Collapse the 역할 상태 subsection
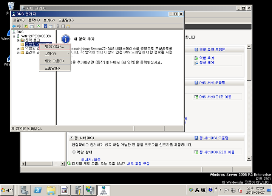The width and height of the screenshot is (272, 196). coord(74,152)
